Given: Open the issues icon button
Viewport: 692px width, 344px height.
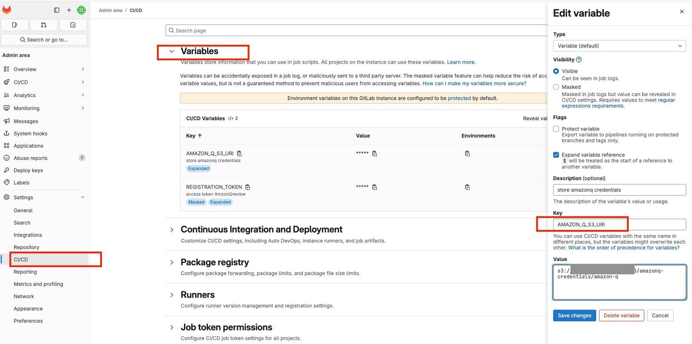Looking at the screenshot, I should click(15, 25).
